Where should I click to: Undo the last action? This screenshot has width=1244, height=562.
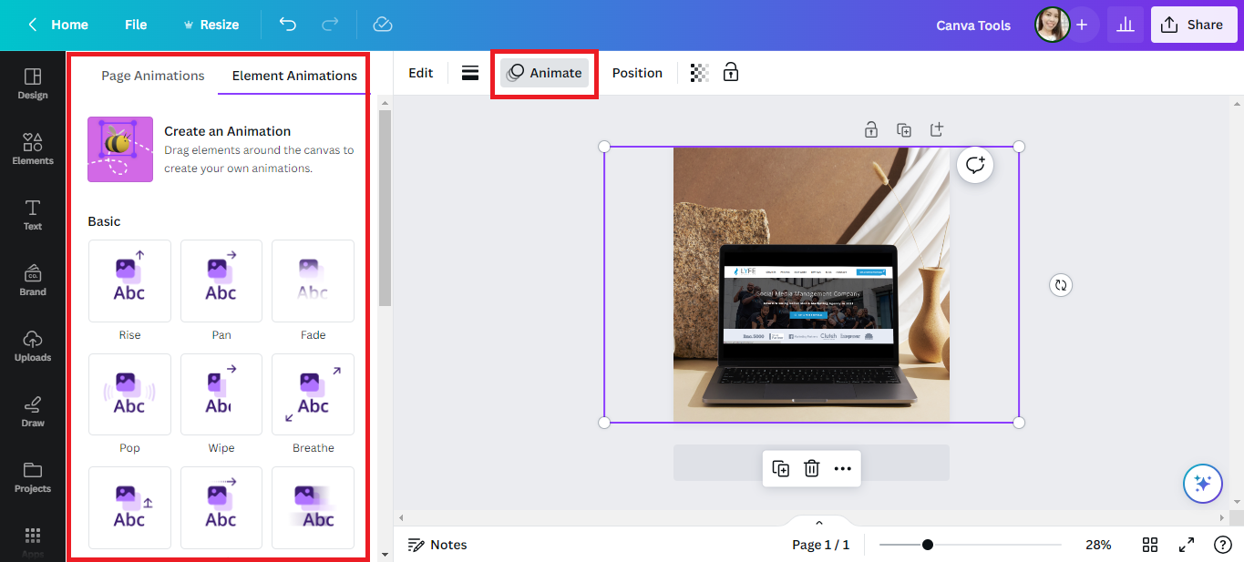(287, 25)
